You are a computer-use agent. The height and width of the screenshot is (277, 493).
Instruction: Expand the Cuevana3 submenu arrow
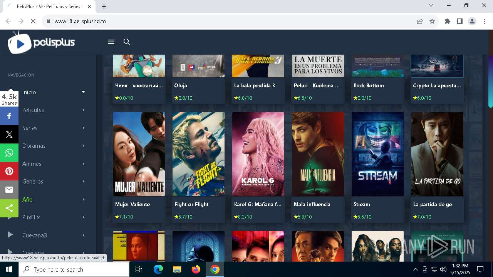click(x=84, y=235)
